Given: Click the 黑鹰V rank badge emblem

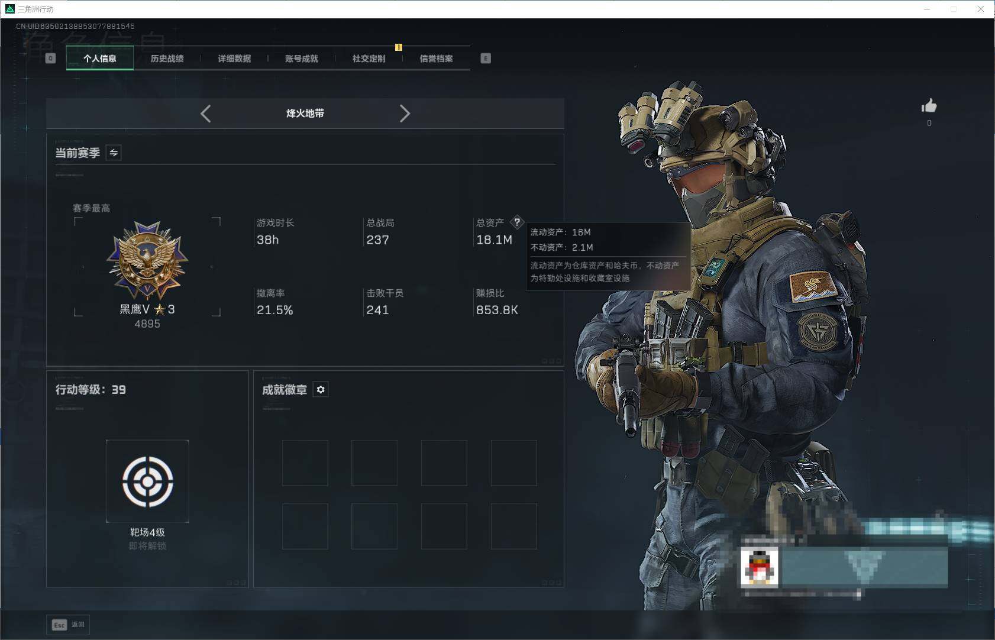Looking at the screenshot, I should [147, 260].
